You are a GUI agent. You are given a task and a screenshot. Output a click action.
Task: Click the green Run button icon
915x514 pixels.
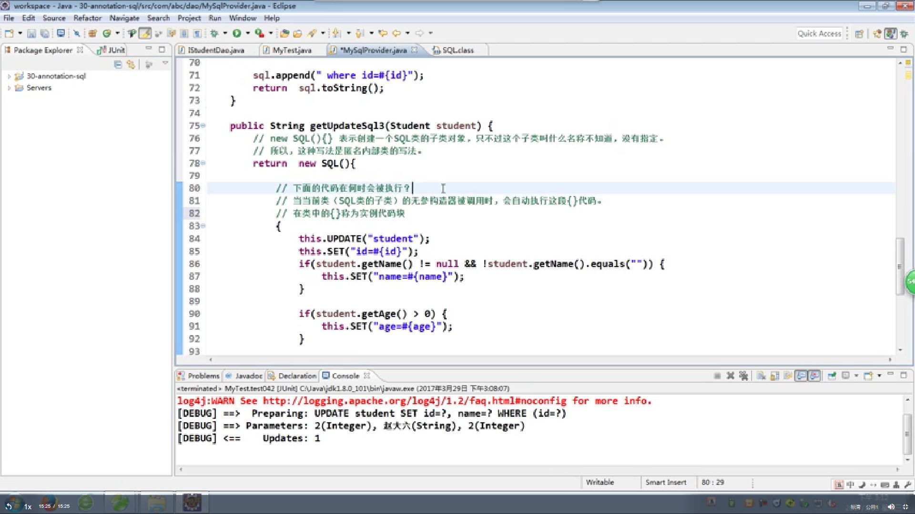coord(236,33)
